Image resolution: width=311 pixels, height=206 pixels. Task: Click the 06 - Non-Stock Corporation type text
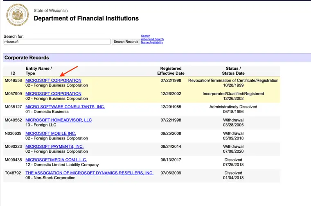(x=50, y=178)
